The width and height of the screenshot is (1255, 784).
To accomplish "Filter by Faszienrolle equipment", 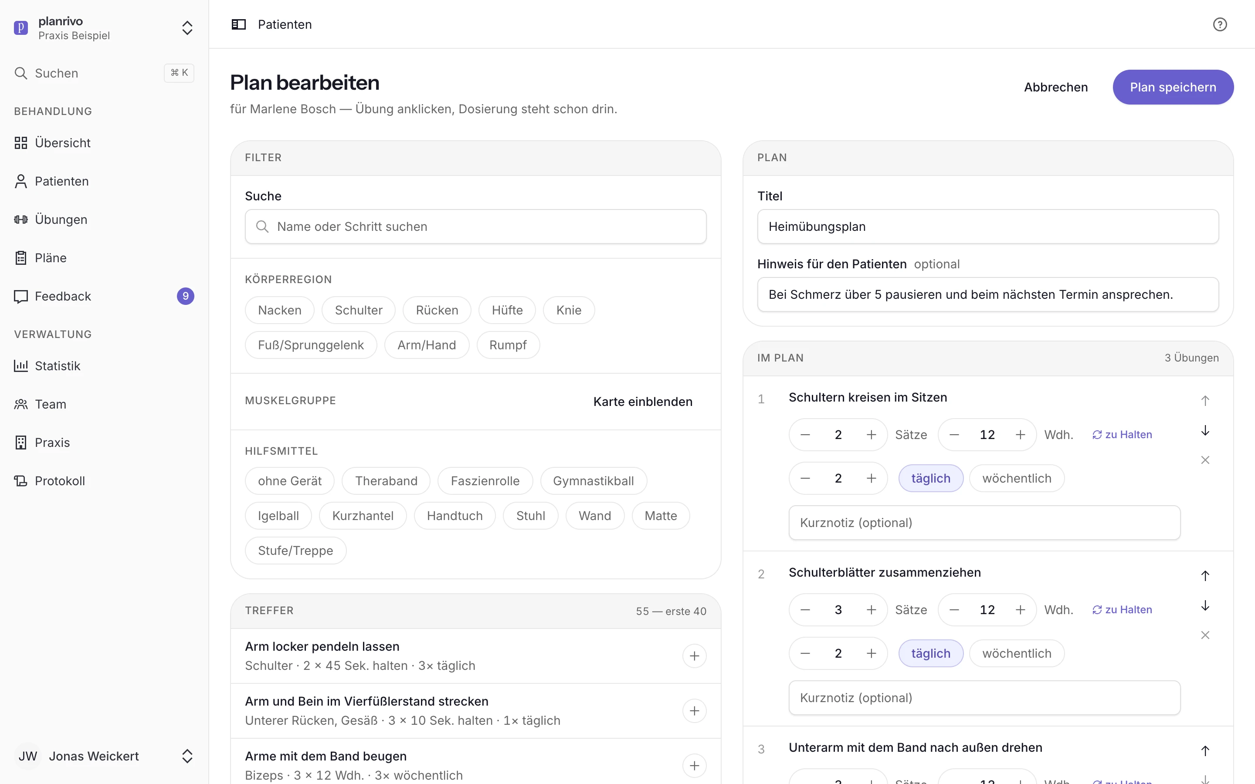I will pos(485,481).
